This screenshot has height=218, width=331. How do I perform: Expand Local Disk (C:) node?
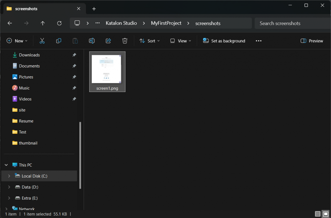(9, 176)
